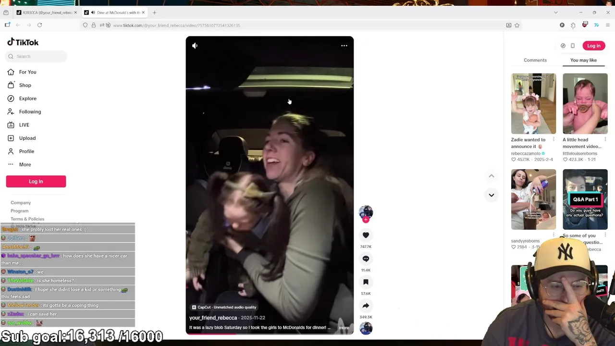The width and height of the screenshot is (615, 346).
Task: Open the browser hamburger menu
Action: pos(607,25)
